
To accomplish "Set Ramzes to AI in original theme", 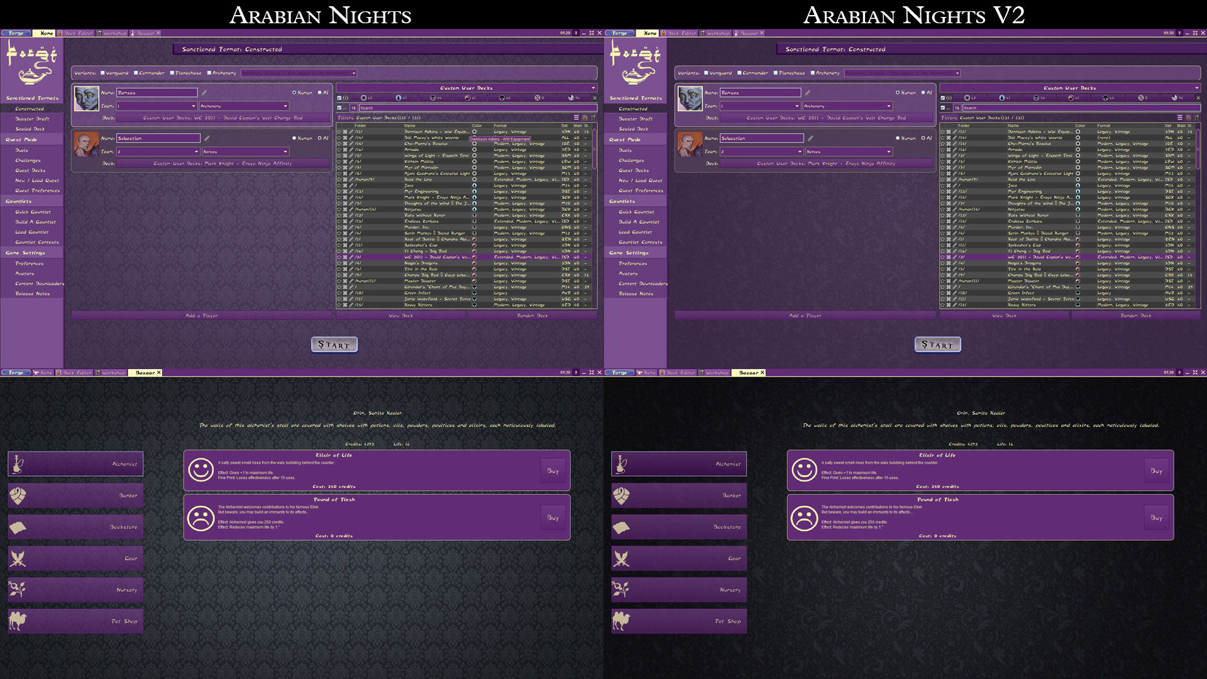I will pos(320,92).
